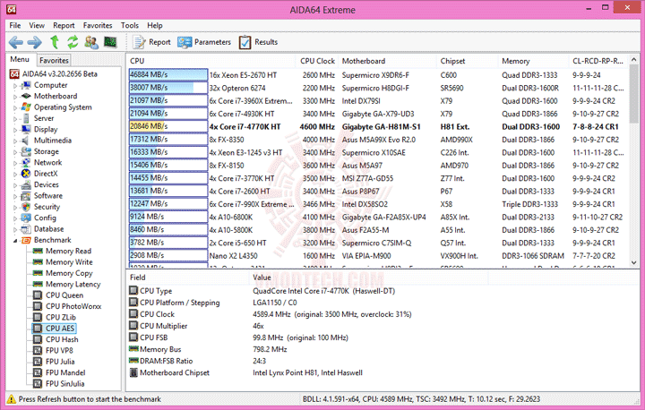Screen dimensions: 645x410
Task: Select the Memory Read benchmark icon
Action: click(x=38, y=251)
